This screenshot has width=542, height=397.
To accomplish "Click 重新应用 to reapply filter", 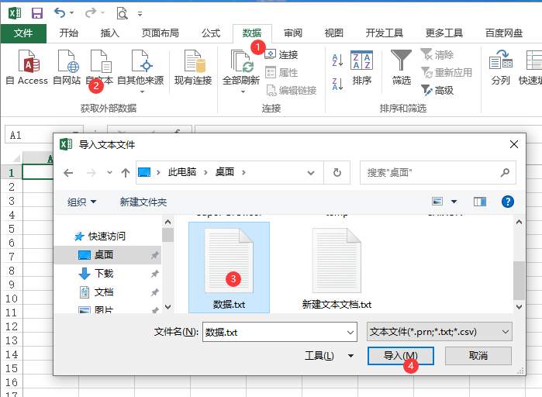I will [447, 73].
